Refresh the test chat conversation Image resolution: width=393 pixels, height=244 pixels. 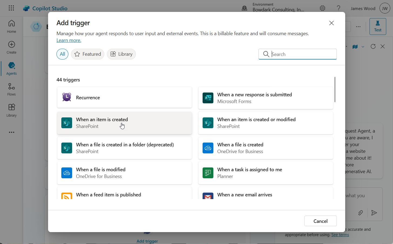coord(373,47)
